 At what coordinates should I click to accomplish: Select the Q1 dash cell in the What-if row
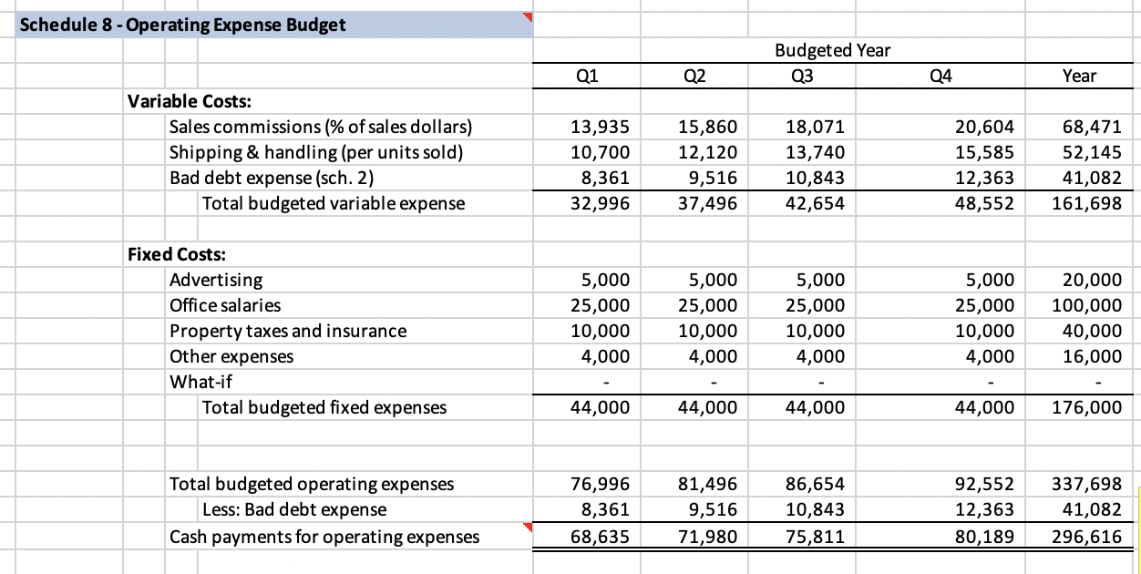(x=586, y=382)
